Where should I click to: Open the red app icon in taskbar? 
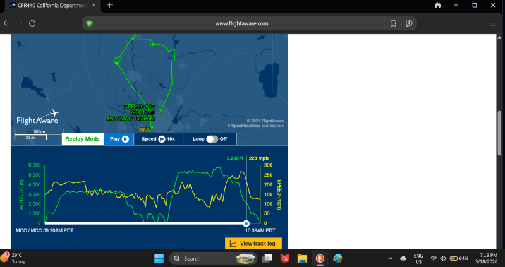coord(284,258)
